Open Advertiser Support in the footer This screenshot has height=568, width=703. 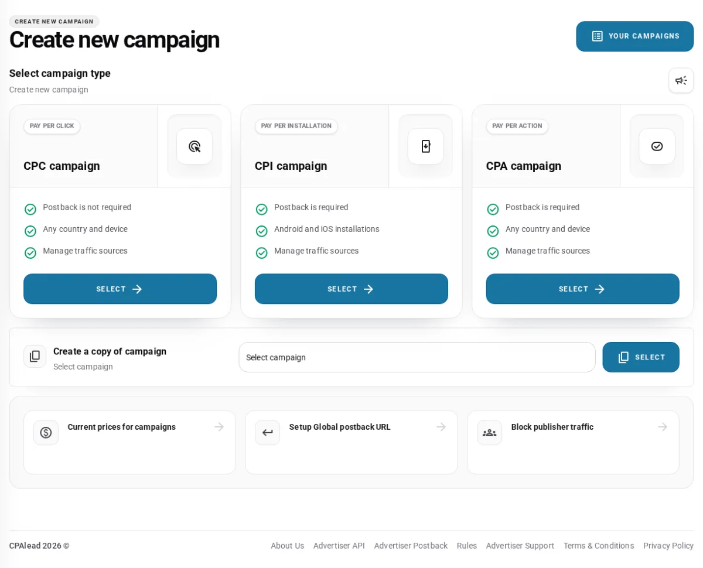click(520, 546)
